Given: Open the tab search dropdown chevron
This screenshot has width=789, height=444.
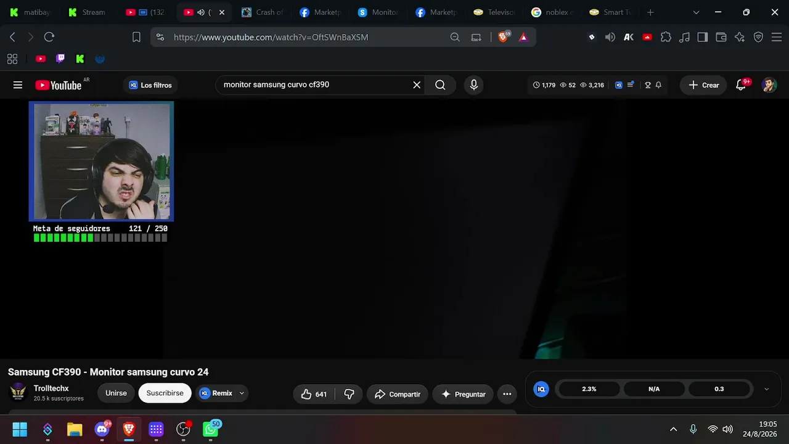Looking at the screenshot, I should coord(696,12).
